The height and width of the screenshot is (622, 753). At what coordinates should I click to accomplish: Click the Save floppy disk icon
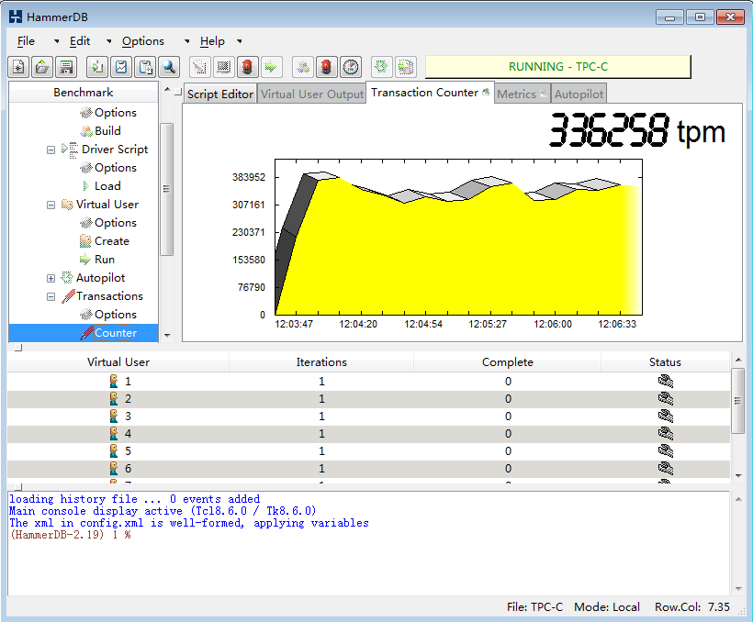(x=66, y=67)
